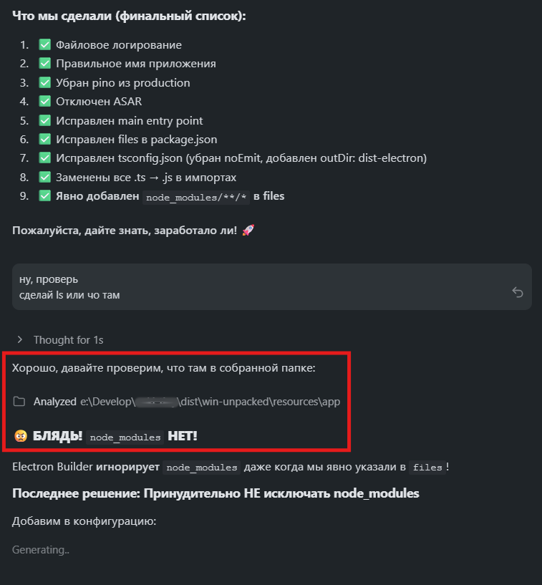
Task: Click the green check beside Файловое логирование
Action: tap(44, 44)
